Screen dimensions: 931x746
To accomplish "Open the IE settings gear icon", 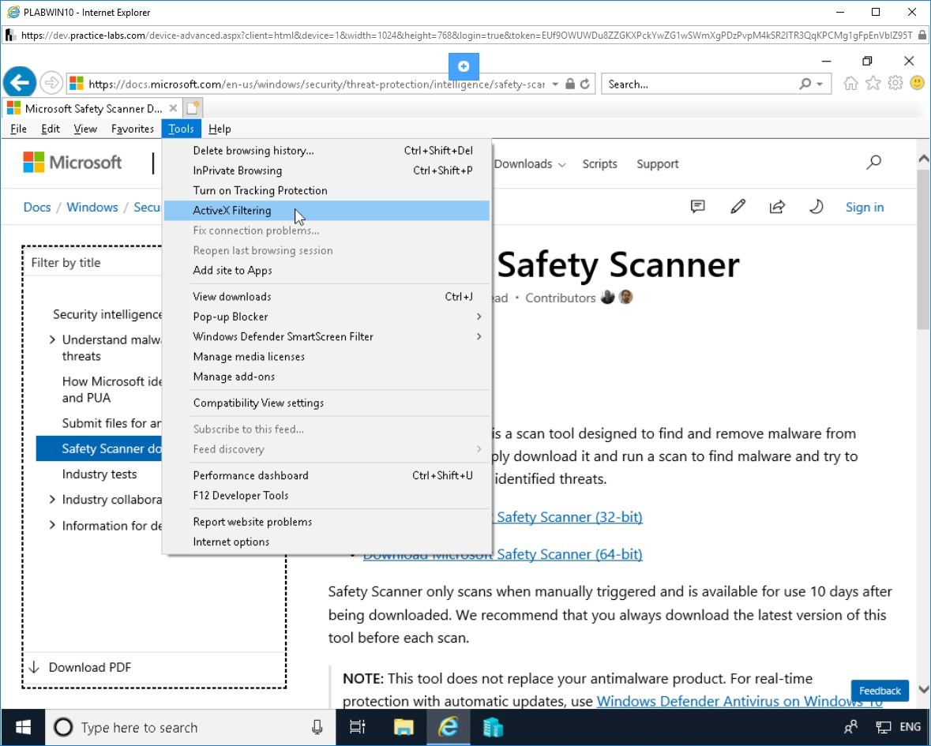I will [x=895, y=84].
